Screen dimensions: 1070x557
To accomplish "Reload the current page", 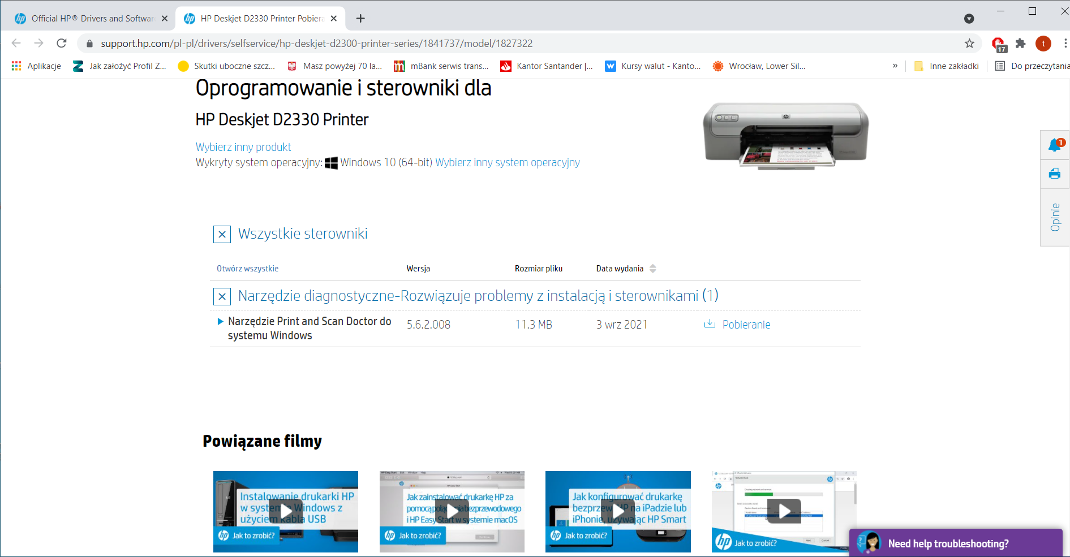I will click(62, 43).
